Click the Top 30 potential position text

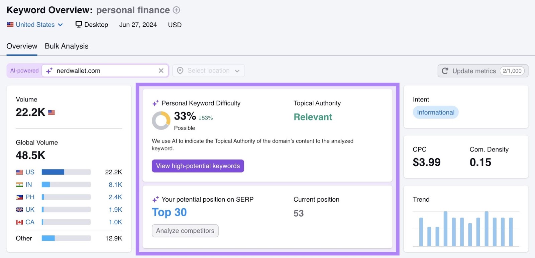coord(169,212)
